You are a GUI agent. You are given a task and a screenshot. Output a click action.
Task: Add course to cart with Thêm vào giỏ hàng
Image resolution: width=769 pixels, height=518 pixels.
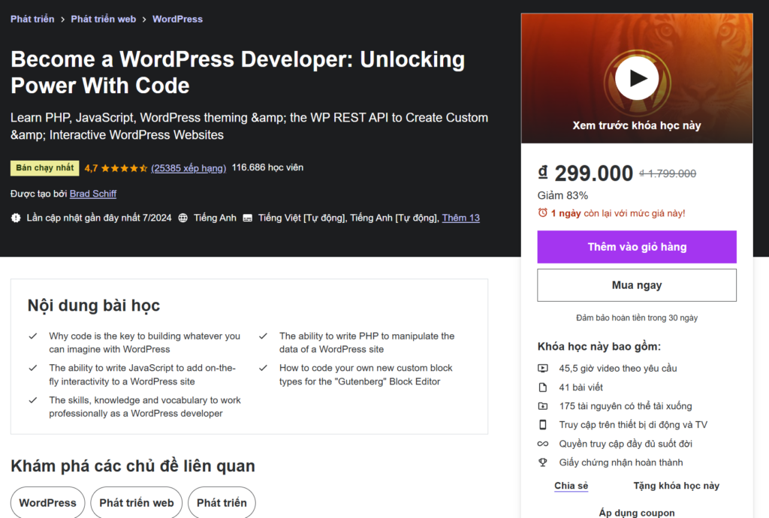click(637, 247)
